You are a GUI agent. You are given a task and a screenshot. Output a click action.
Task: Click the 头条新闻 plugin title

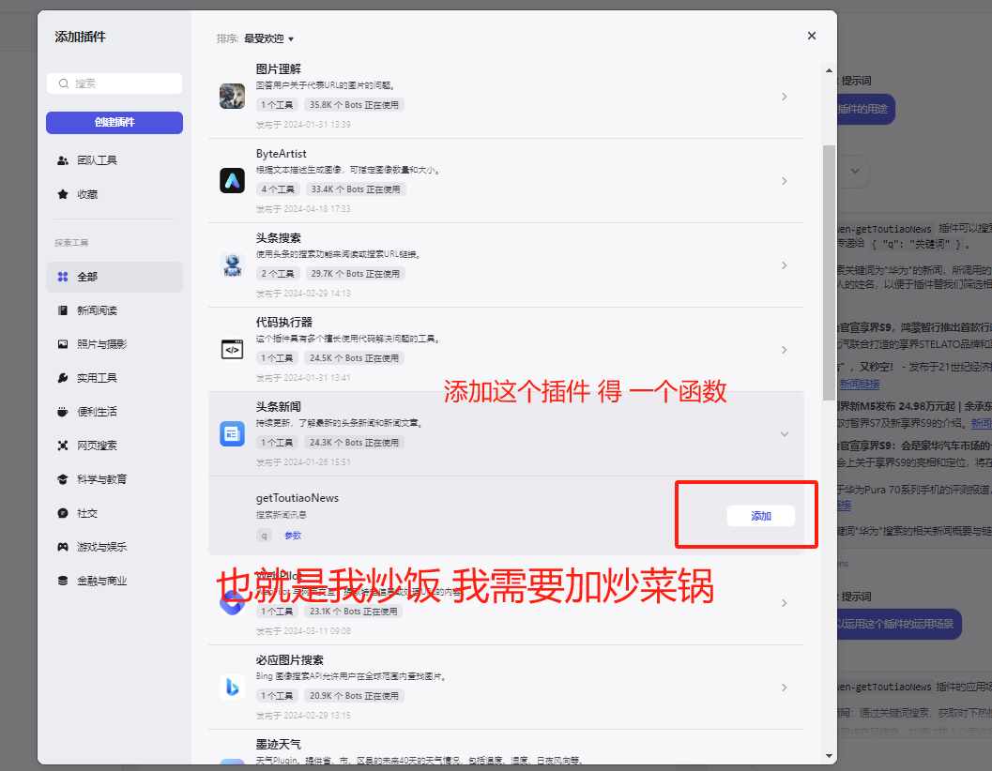point(279,407)
